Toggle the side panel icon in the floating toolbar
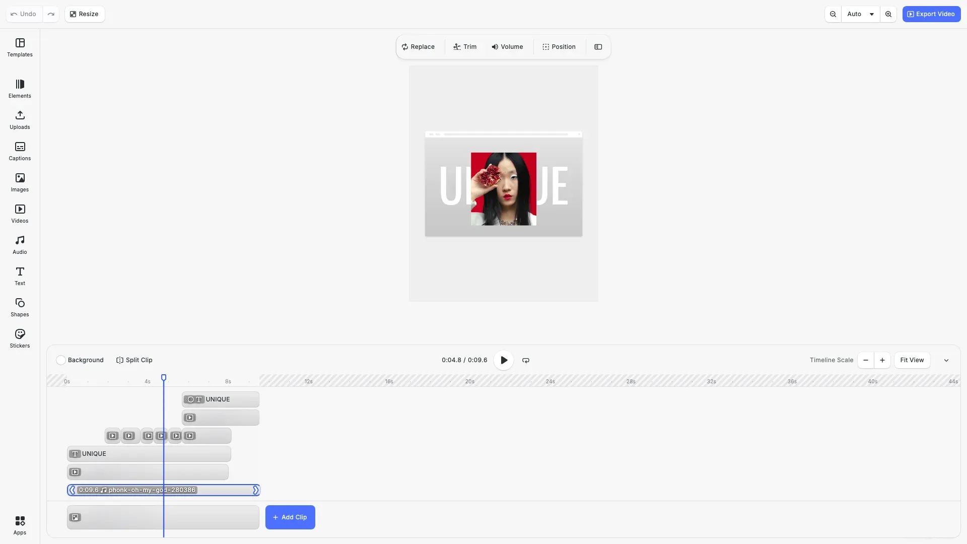This screenshot has width=967, height=544. click(x=598, y=46)
